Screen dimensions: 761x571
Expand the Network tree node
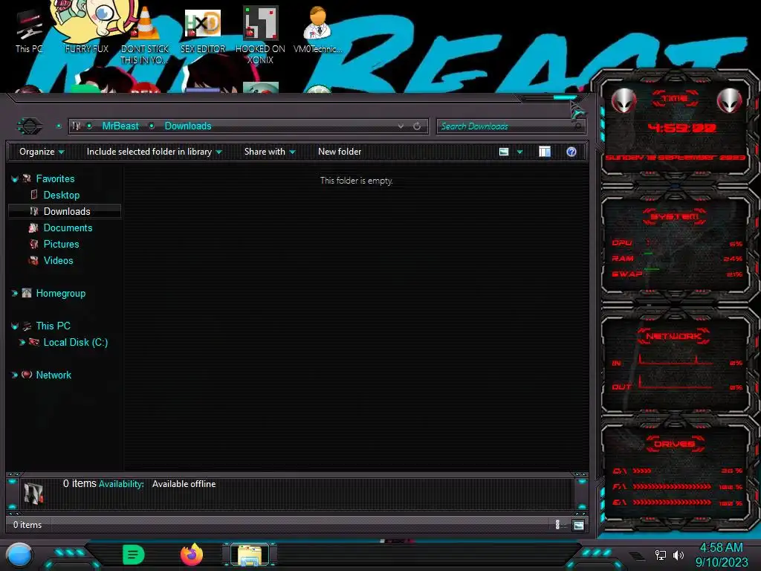click(15, 375)
